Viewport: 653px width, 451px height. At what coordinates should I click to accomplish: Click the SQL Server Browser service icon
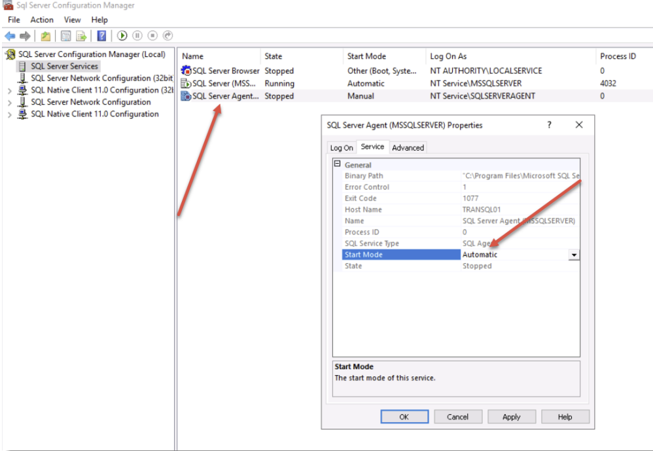tap(186, 71)
